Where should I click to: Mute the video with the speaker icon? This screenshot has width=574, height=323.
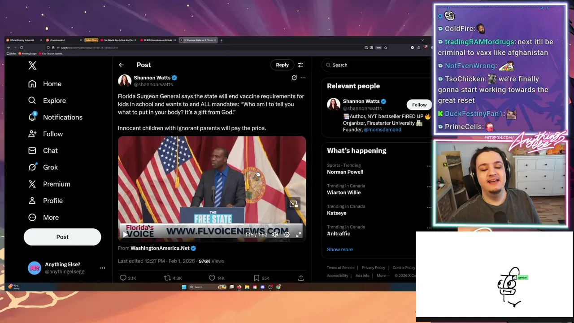point(275,235)
